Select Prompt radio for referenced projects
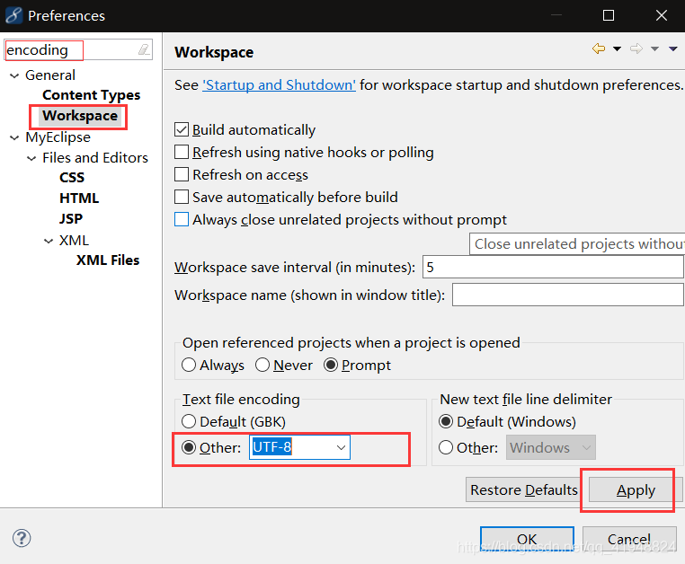 331,365
